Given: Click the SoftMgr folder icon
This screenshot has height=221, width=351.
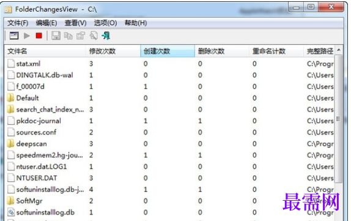Looking at the screenshot, I should 10,201.
